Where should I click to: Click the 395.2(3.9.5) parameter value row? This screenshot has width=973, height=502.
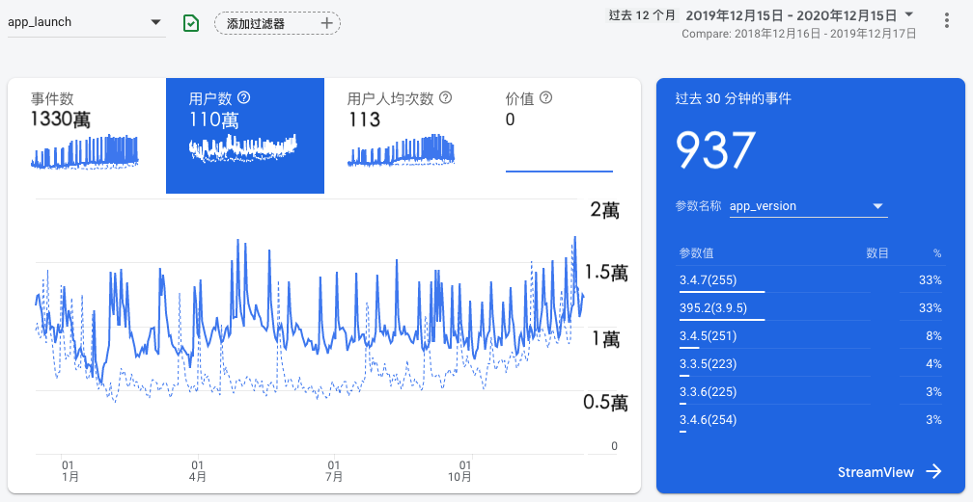click(x=809, y=308)
